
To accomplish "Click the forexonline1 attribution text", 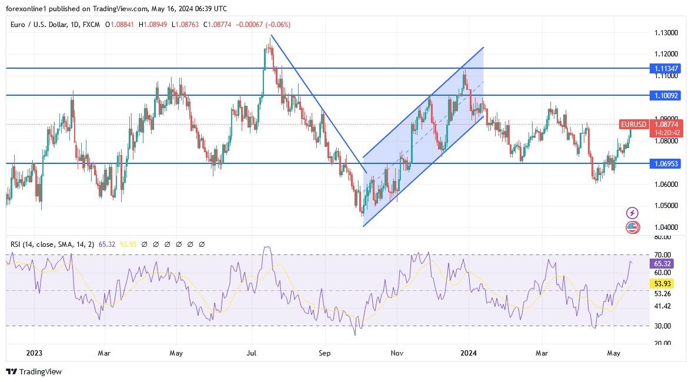I will (21, 8).
